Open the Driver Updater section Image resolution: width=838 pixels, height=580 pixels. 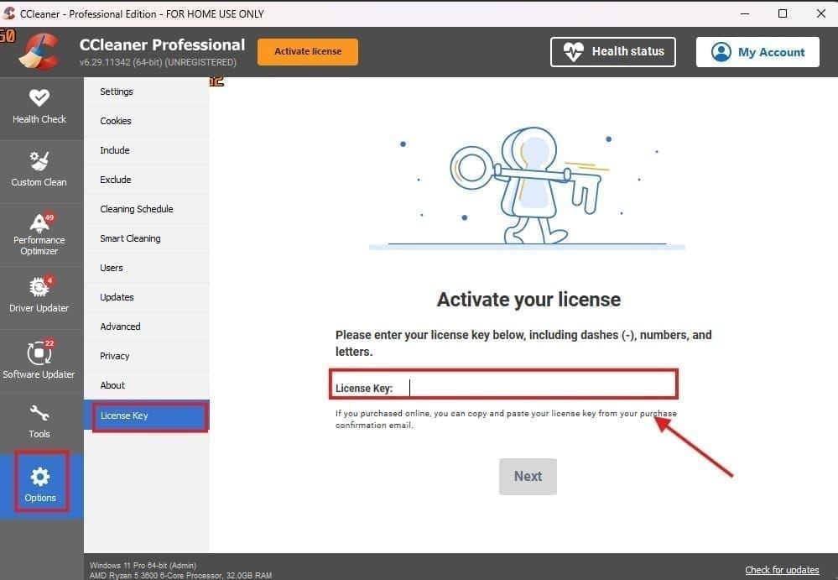click(x=39, y=288)
